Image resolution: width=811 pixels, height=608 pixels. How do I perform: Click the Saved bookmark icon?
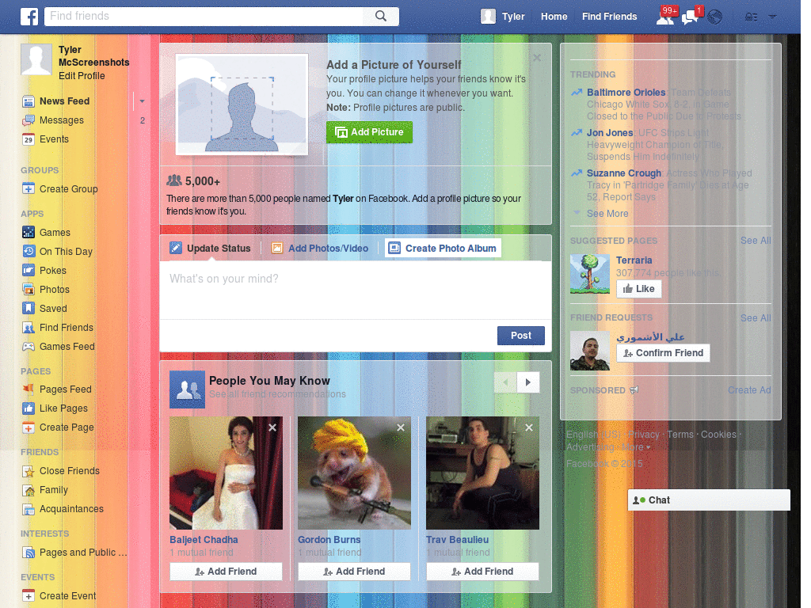pos(29,309)
